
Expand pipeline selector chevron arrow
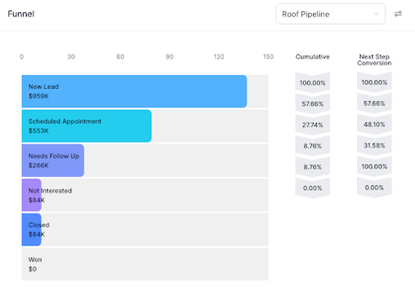click(x=376, y=14)
